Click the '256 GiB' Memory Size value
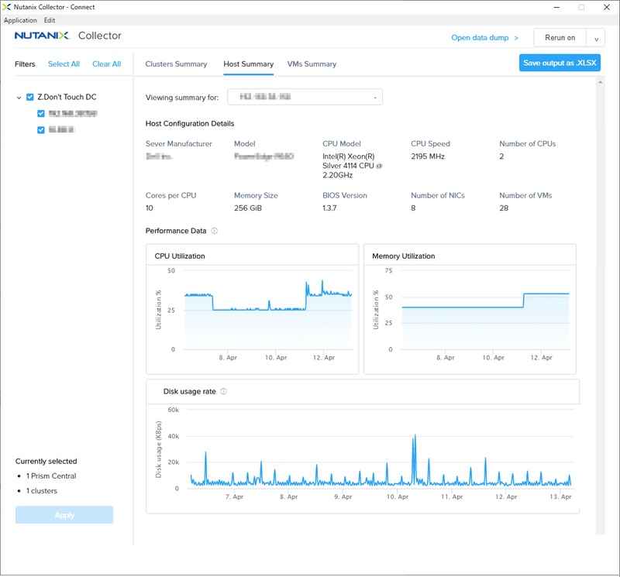Screen dimensions: 620x577 coord(248,208)
